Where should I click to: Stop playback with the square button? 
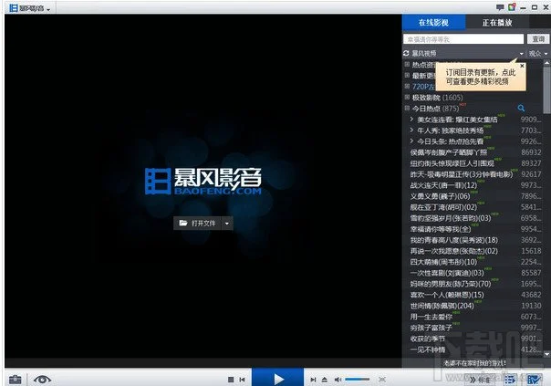pos(231,380)
